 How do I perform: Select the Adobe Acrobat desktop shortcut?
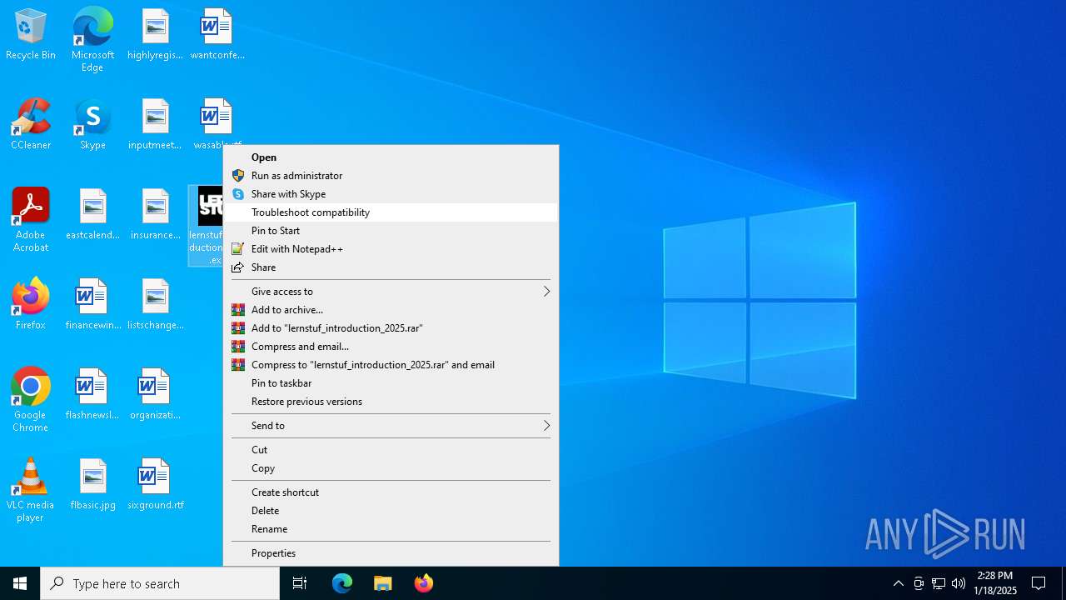(x=31, y=220)
